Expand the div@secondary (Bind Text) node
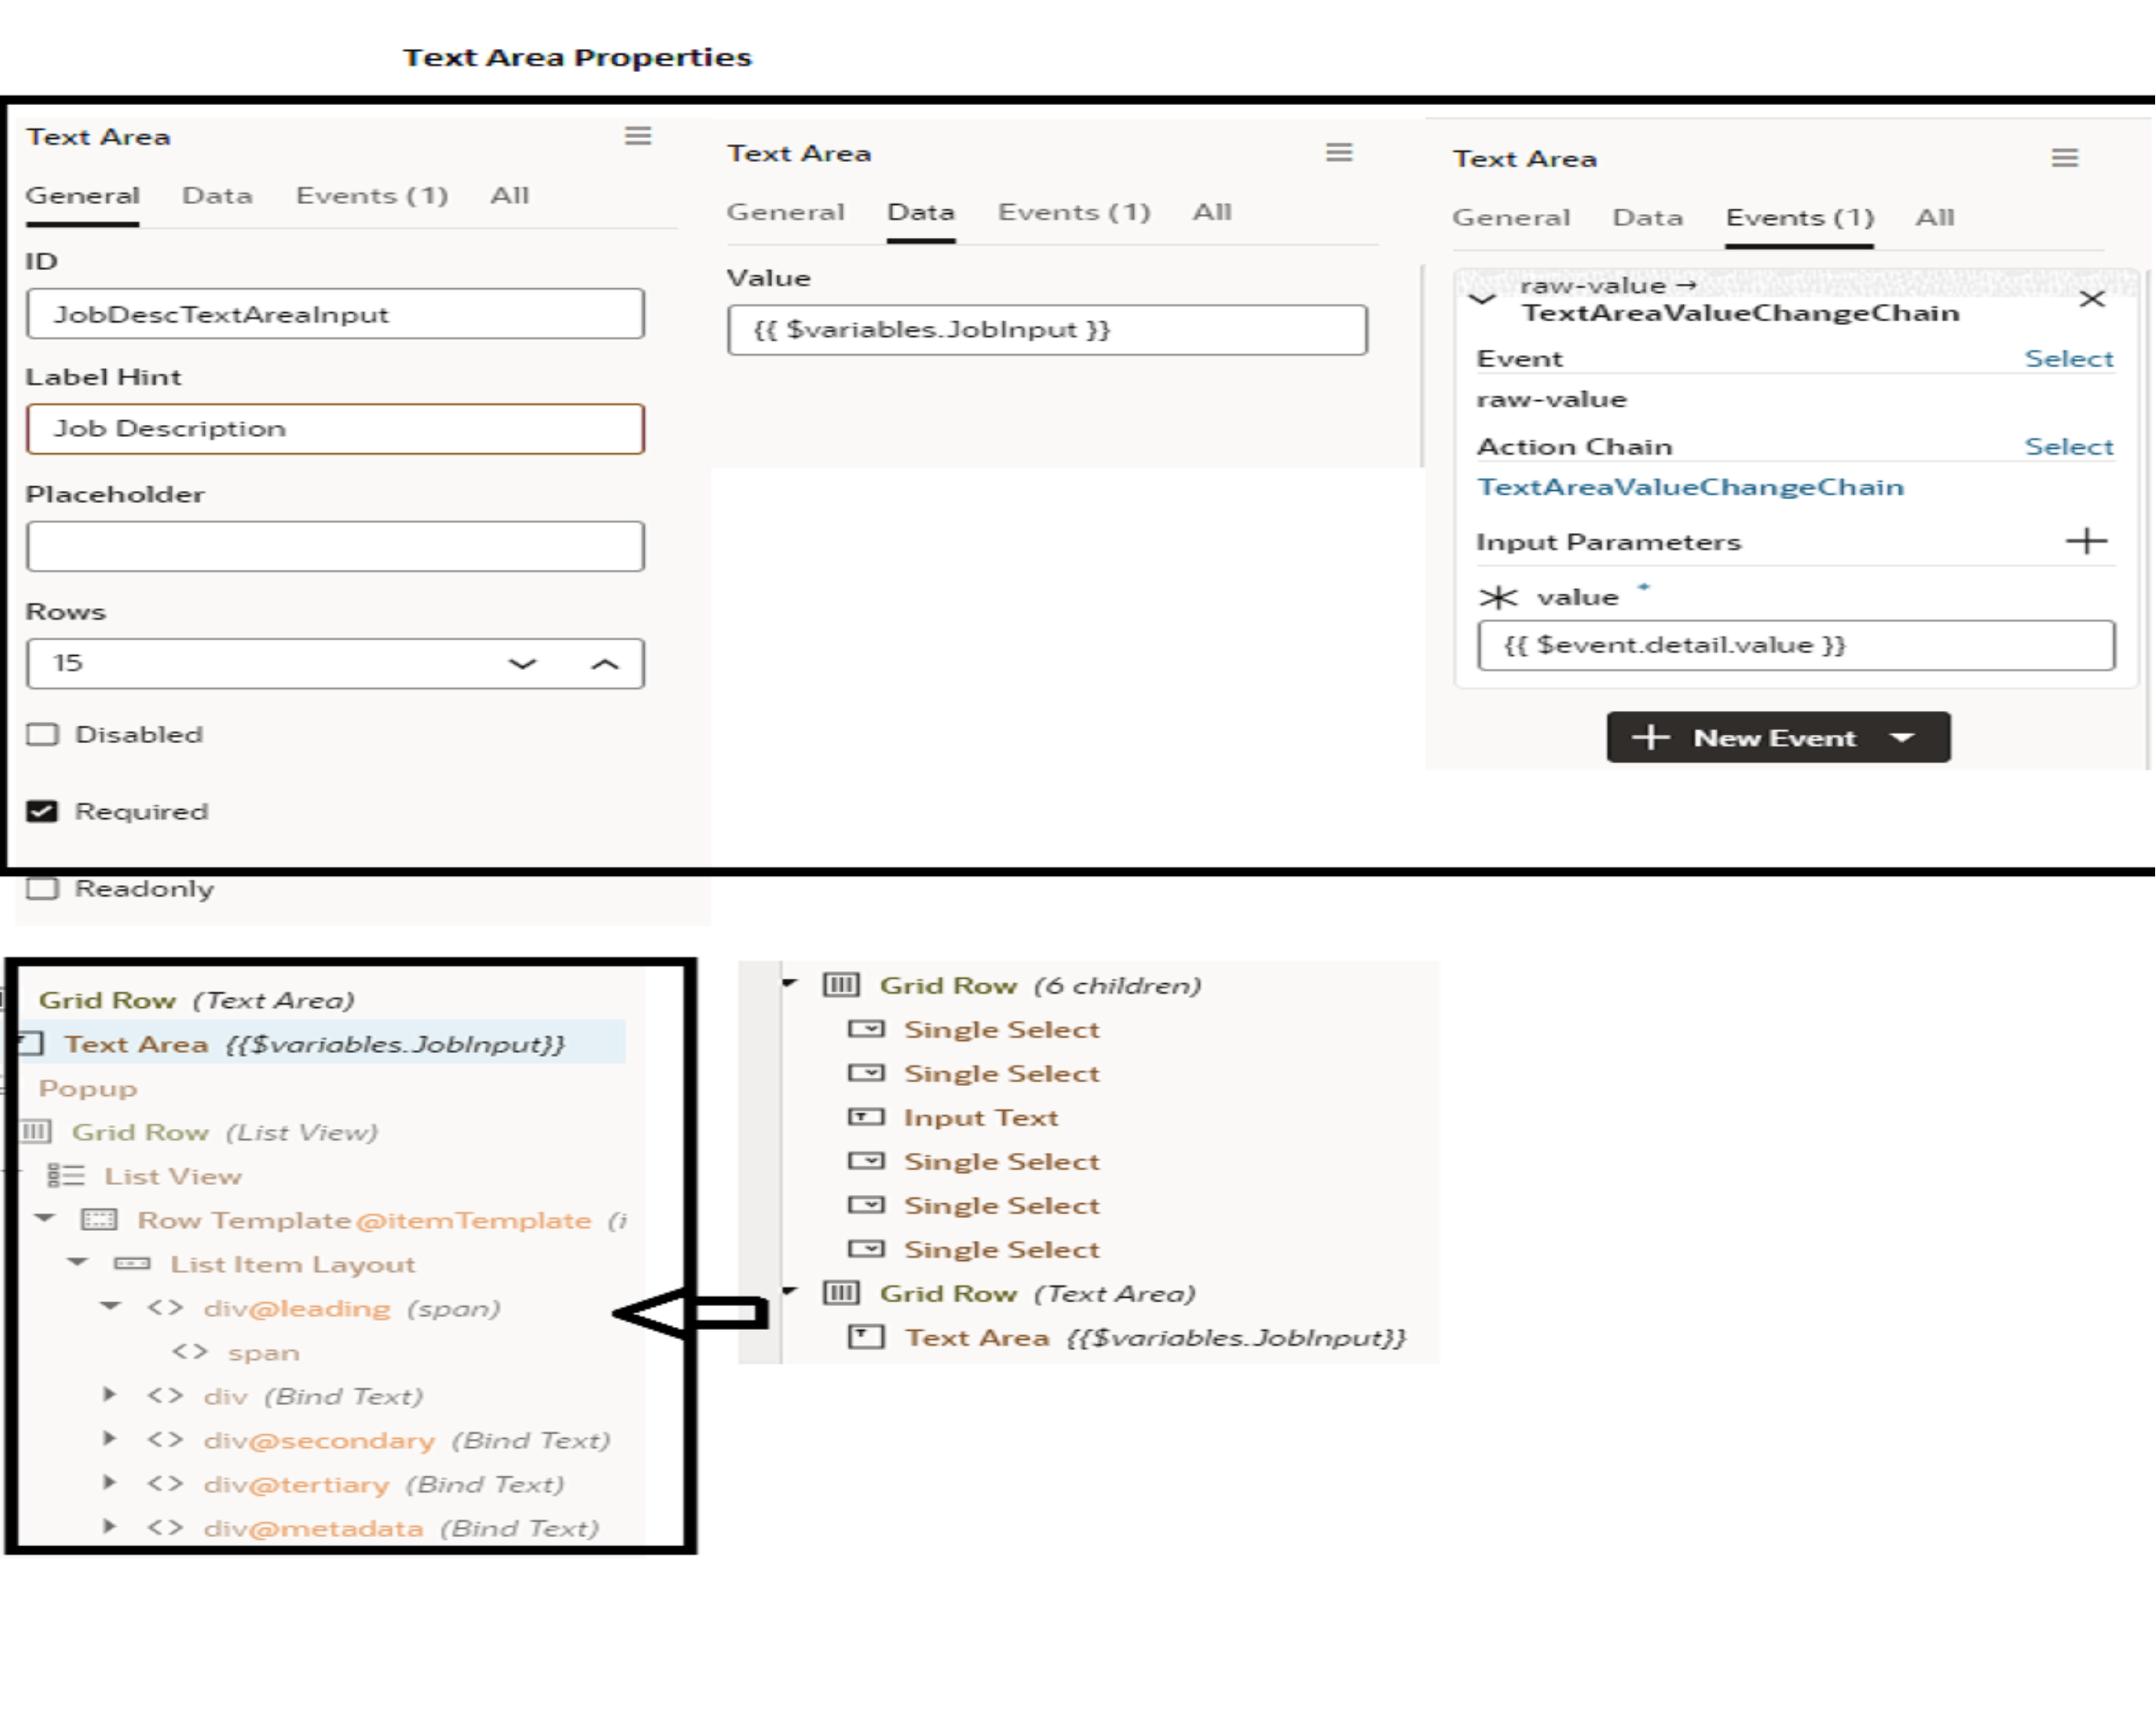 [109, 1440]
